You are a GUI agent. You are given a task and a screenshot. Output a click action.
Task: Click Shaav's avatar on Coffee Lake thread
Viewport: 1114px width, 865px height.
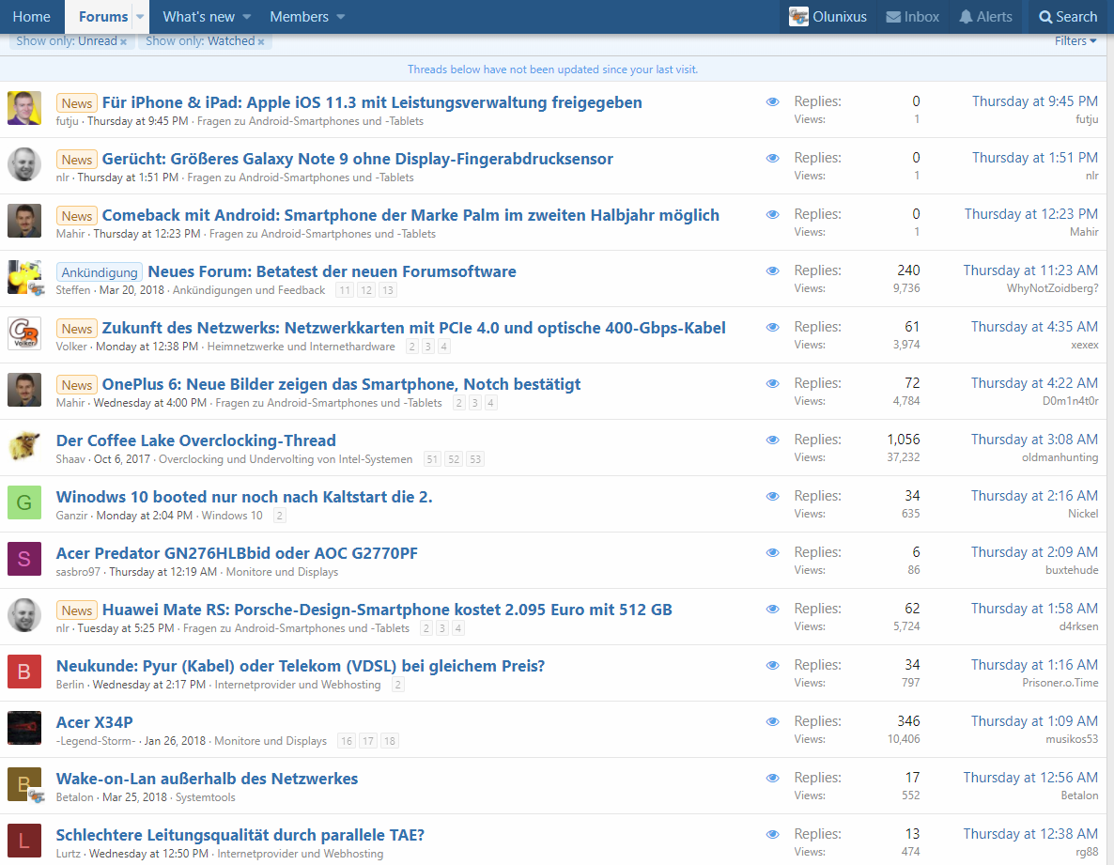coord(24,446)
